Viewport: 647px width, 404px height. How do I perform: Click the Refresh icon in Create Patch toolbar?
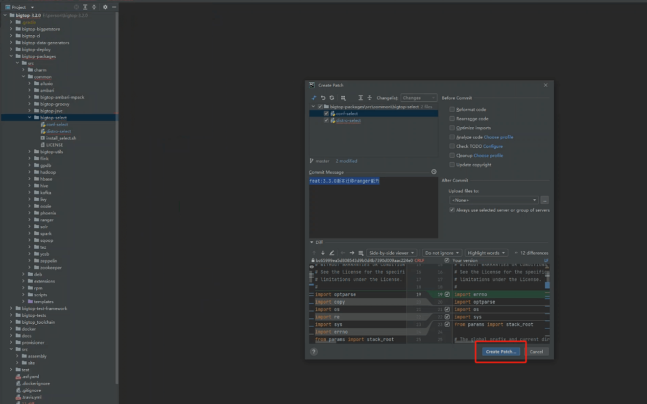point(332,98)
